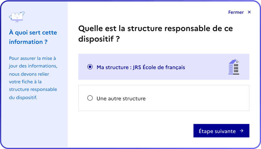This screenshot has height=149, width=261.
Task: Click the word 'dispositif ?' in the title
Action: (99, 39)
